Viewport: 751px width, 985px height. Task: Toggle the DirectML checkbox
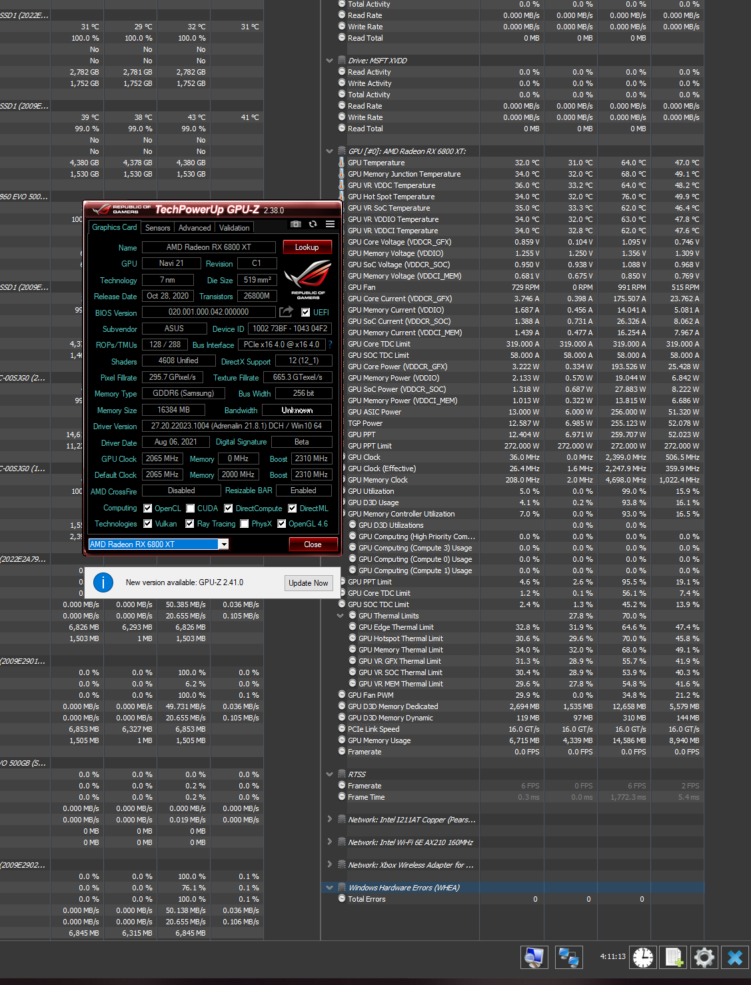293,508
